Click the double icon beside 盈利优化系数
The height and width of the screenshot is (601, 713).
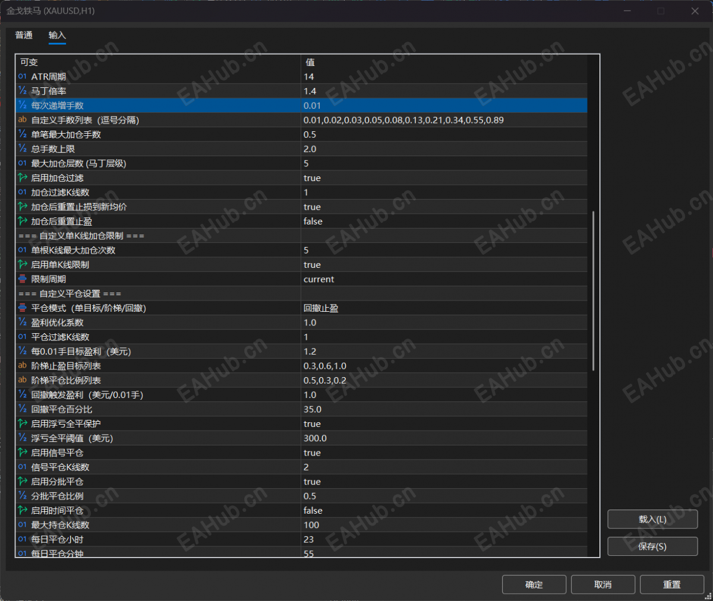coord(23,322)
